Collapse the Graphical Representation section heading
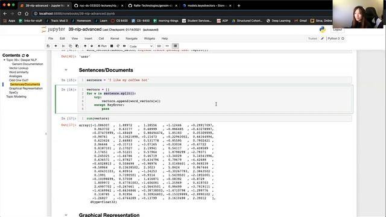Image resolution: width=386 pixels, height=217 pixels. (x=66, y=215)
